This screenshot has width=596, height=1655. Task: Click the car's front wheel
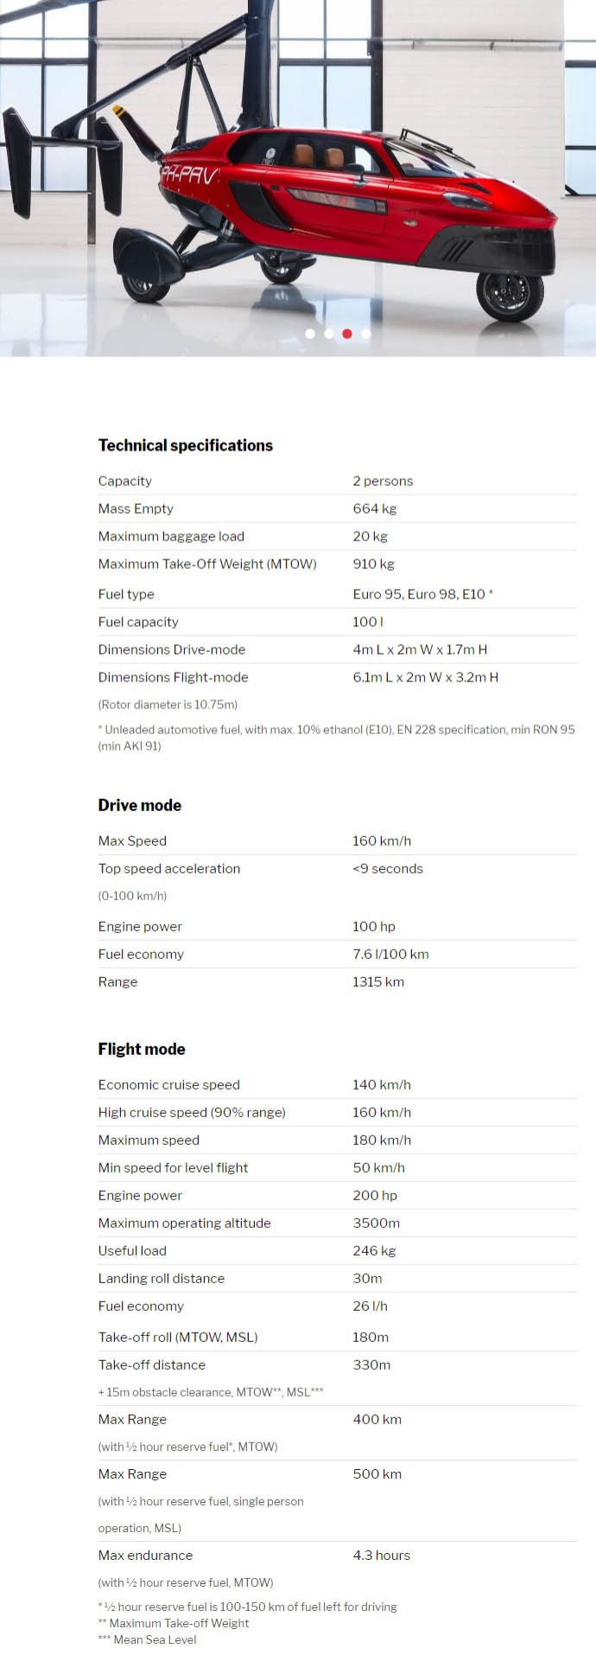(509, 296)
